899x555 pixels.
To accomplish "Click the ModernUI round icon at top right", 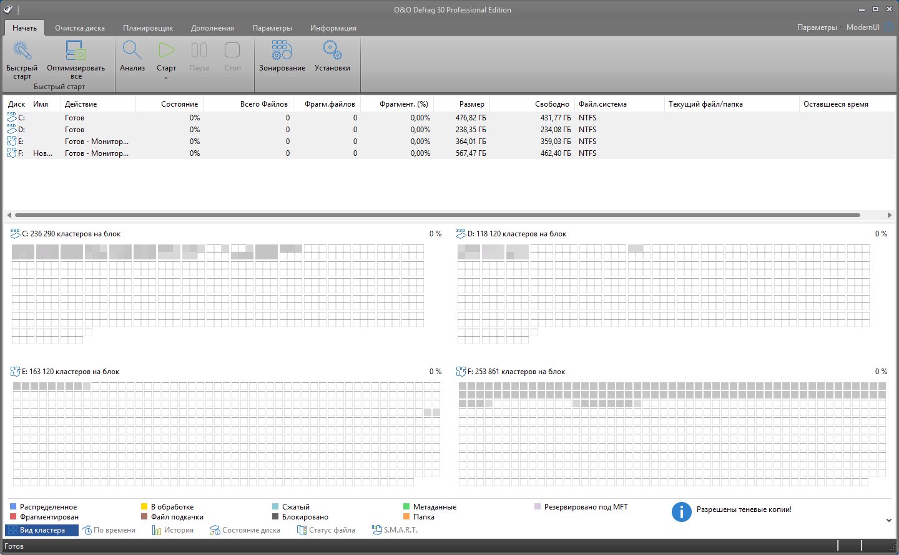I will click(889, 27).
